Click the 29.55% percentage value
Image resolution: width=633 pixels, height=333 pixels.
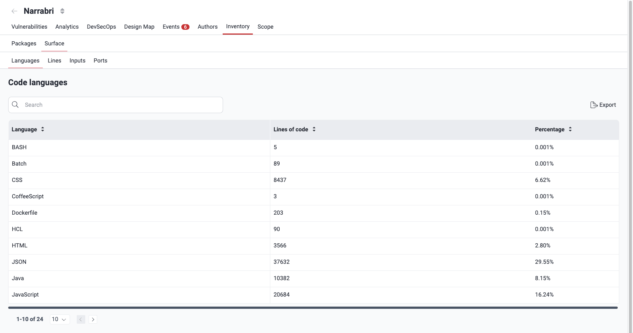tap(544, 262)
